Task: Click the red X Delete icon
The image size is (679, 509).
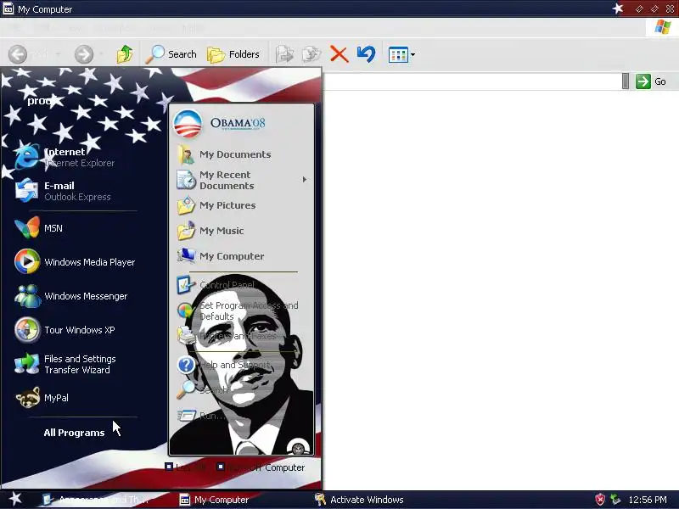Action: [x=339, y=54]
